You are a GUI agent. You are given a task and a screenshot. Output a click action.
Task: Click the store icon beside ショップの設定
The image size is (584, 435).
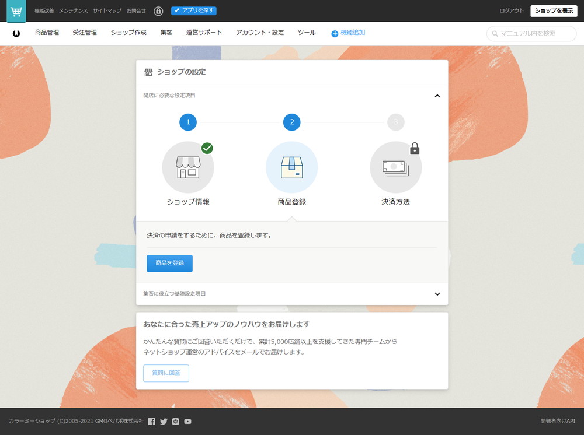point(148,72)
